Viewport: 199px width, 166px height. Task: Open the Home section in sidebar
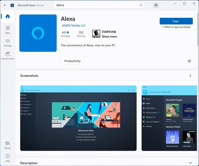pos(7,16)
